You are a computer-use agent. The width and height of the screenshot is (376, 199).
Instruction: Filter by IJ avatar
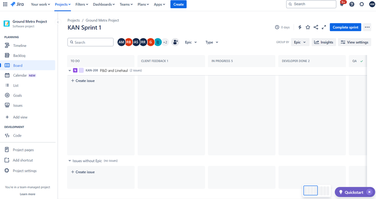[x=158, y=42]
